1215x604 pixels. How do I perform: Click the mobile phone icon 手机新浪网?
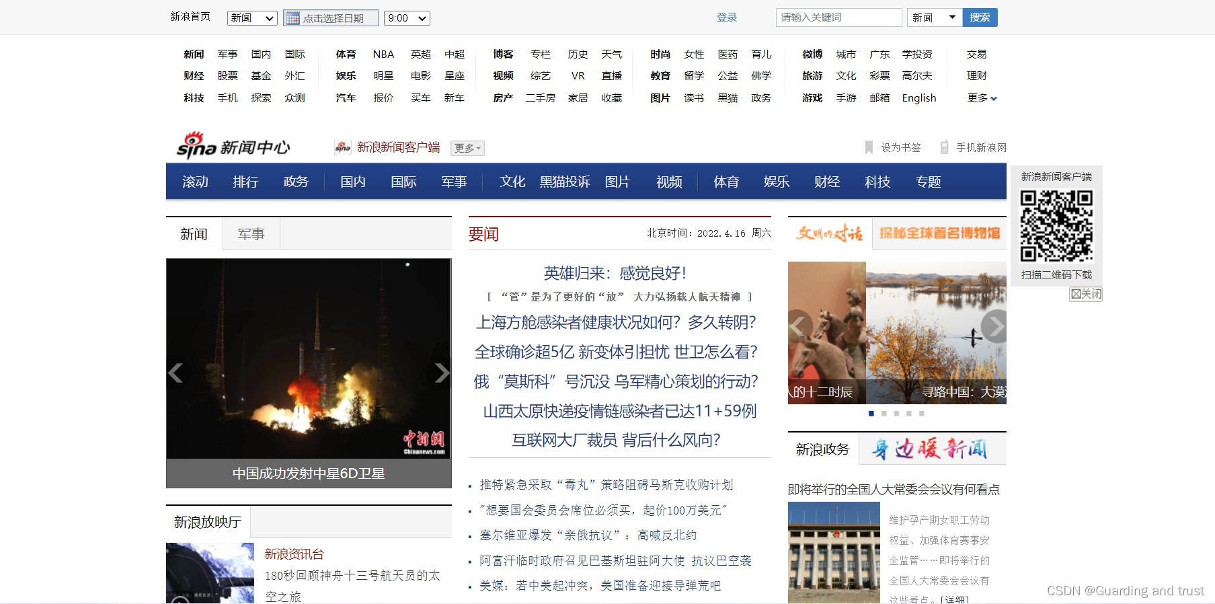coord(944,147)
